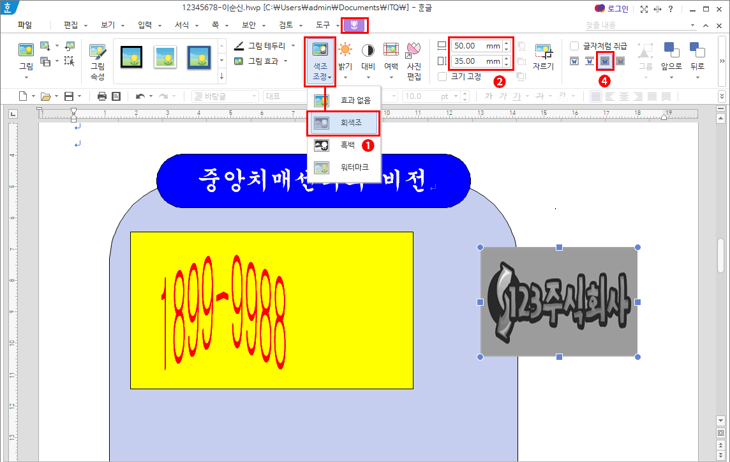Click the save document icon
The width and height of the screenshot is (730, 462).
(69, 96)
